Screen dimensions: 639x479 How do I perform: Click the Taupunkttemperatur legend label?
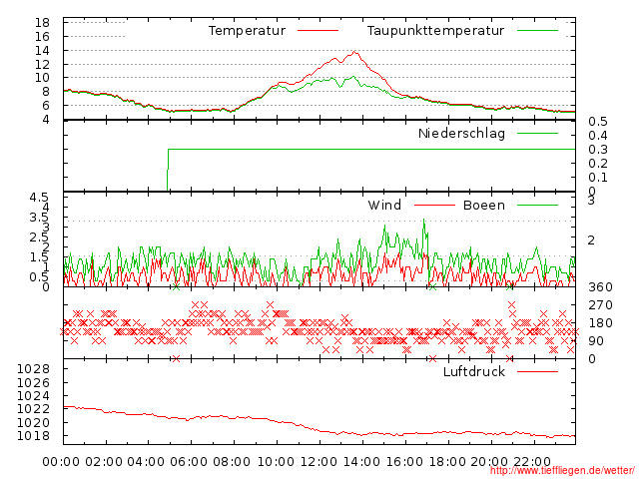[x=435, y=31]
